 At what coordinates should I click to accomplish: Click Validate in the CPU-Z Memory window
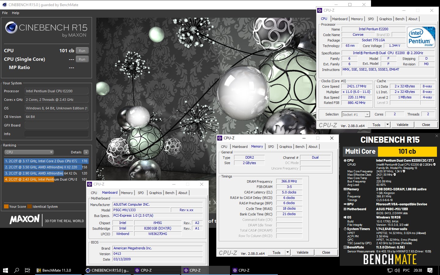302,252
